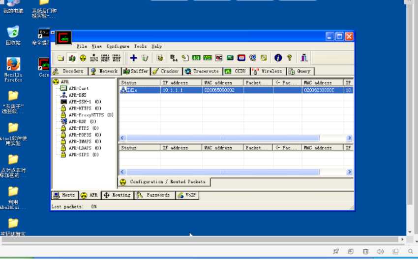Click the Cain logo in the title bar
418x262 pixels.
coord(63,38)
